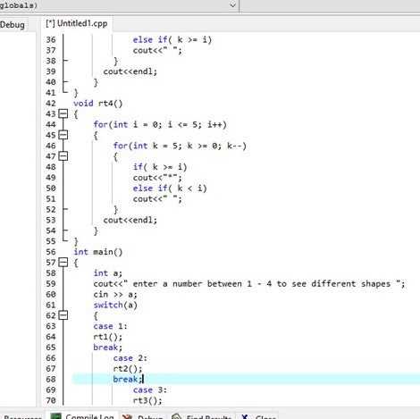Screen dimensions: 420x419
Task: Collapse the inner for-loop fold at line 47
Action: click(x=63, y=156)
